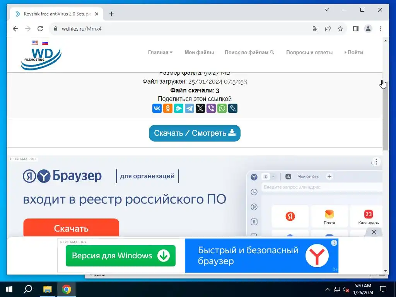Open Вопросы и ответы navigation item
The image size is (396, 297).
point(309,52)
